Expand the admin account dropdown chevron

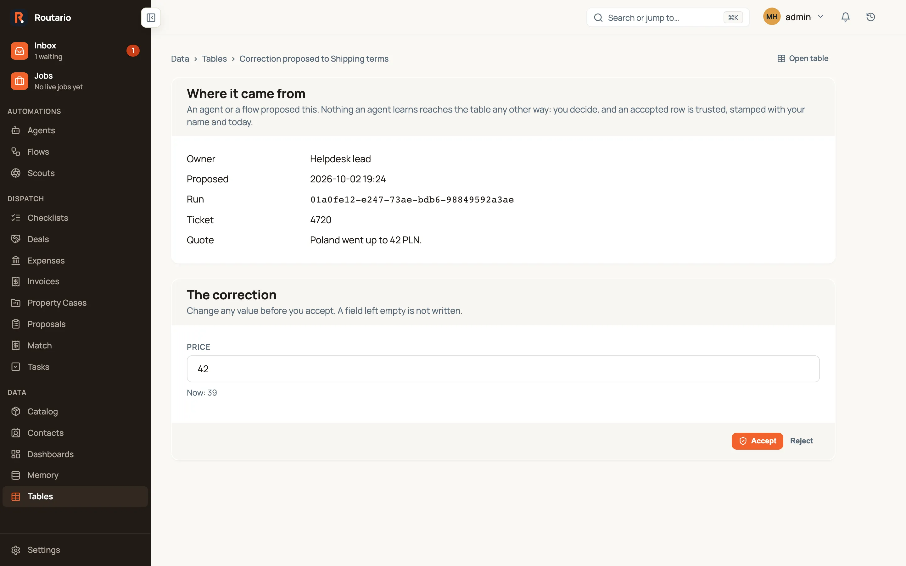(x=820, y=17)
